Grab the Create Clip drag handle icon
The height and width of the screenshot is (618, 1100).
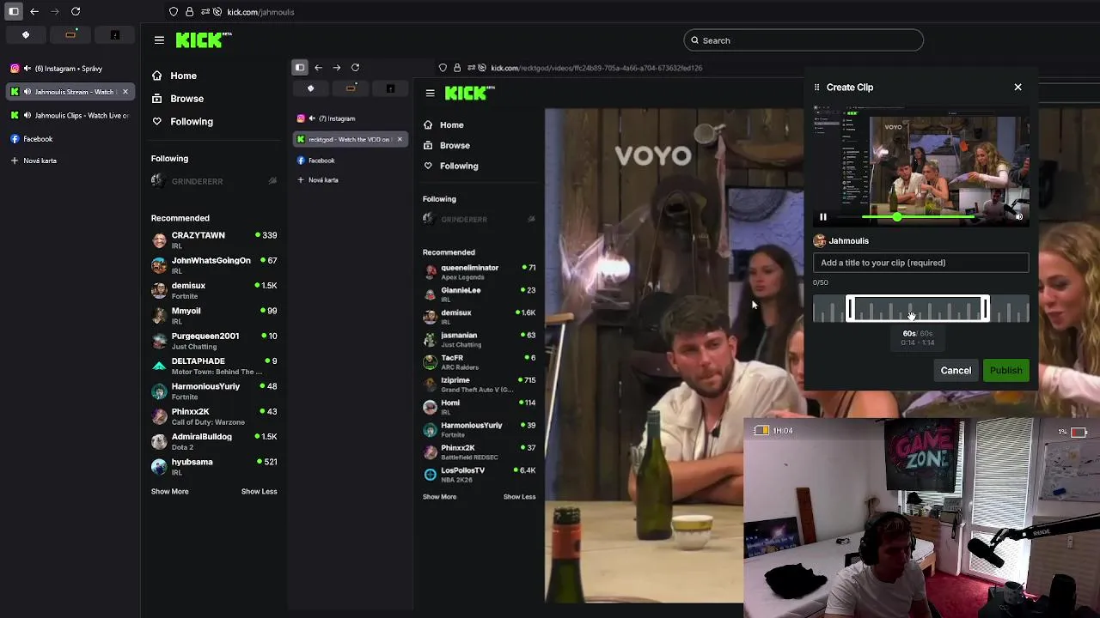[817, 88]
